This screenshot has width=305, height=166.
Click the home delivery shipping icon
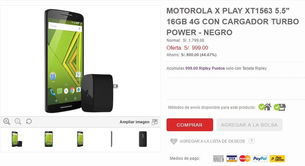click(x=265, y=107)
